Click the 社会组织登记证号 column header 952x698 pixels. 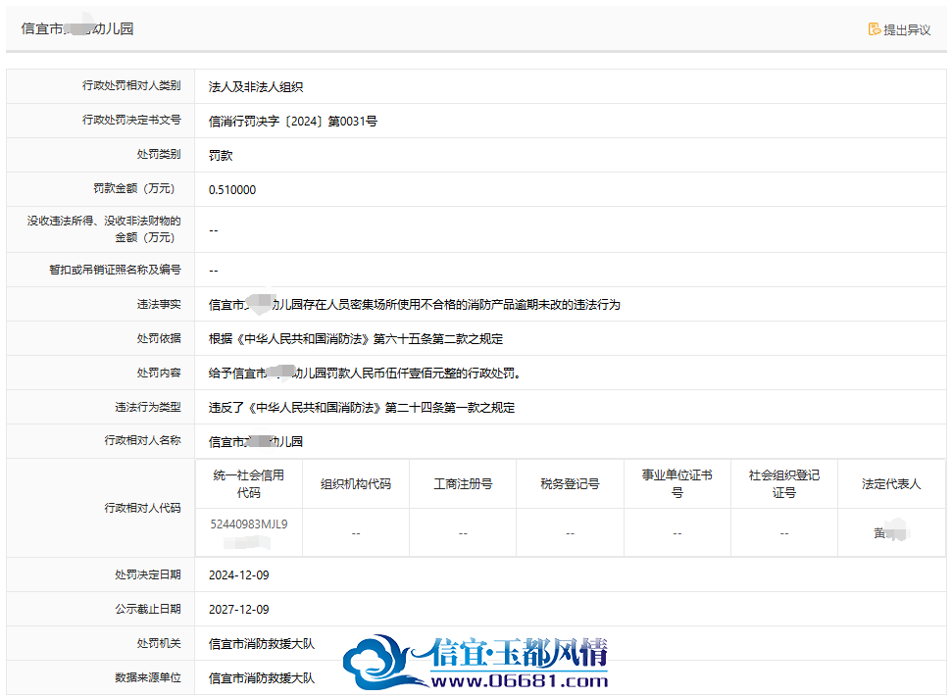point(783,483)
